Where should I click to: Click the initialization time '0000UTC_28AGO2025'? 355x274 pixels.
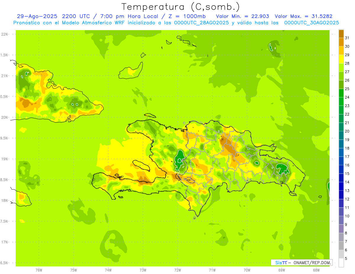click(x=201, y=22)
